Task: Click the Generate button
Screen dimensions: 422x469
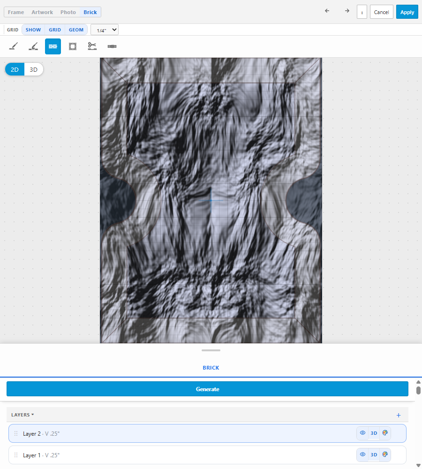Action: pyautogui.click(x=207, y=389)
